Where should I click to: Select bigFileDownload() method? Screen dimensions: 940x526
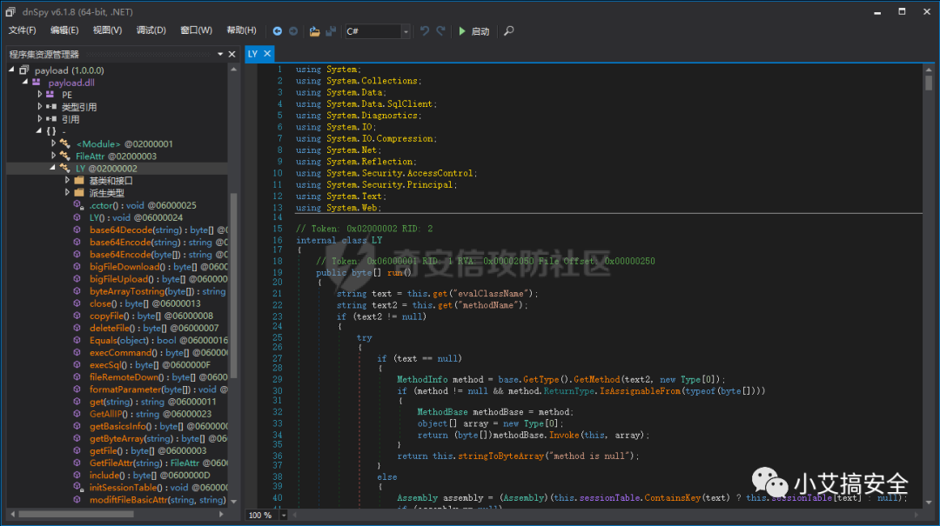pos(158,267)
